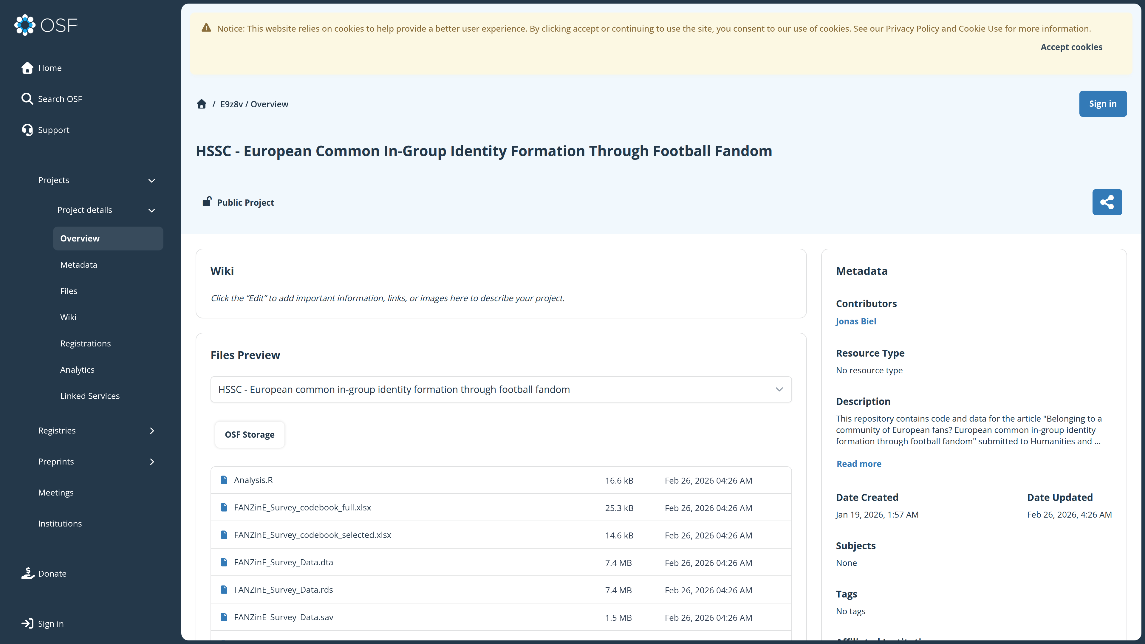Collapse the Project details chevron
Image resolution: width=1145 pixels, height=644 pixels.
[151, 210]
